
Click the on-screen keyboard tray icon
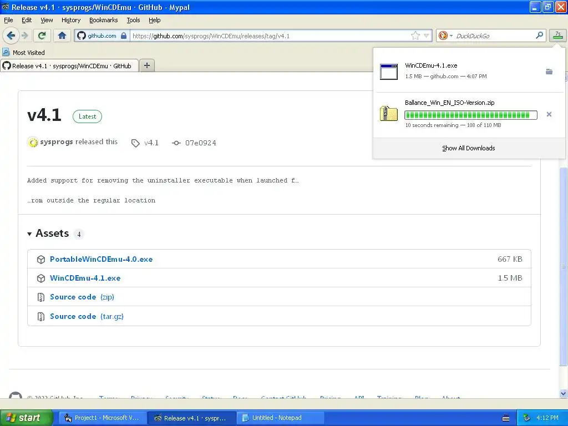[506, 418]
